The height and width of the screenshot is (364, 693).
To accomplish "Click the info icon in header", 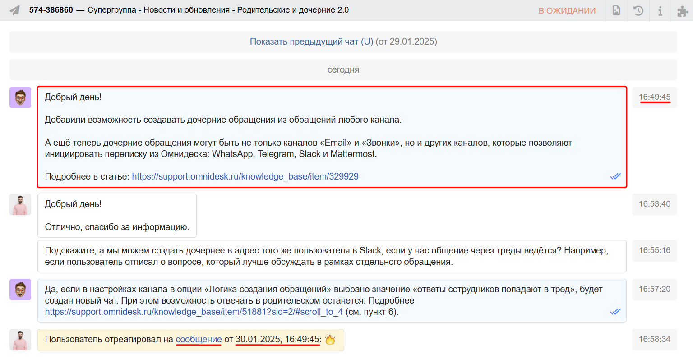I will pyautogui.click(x=660, y=10).
